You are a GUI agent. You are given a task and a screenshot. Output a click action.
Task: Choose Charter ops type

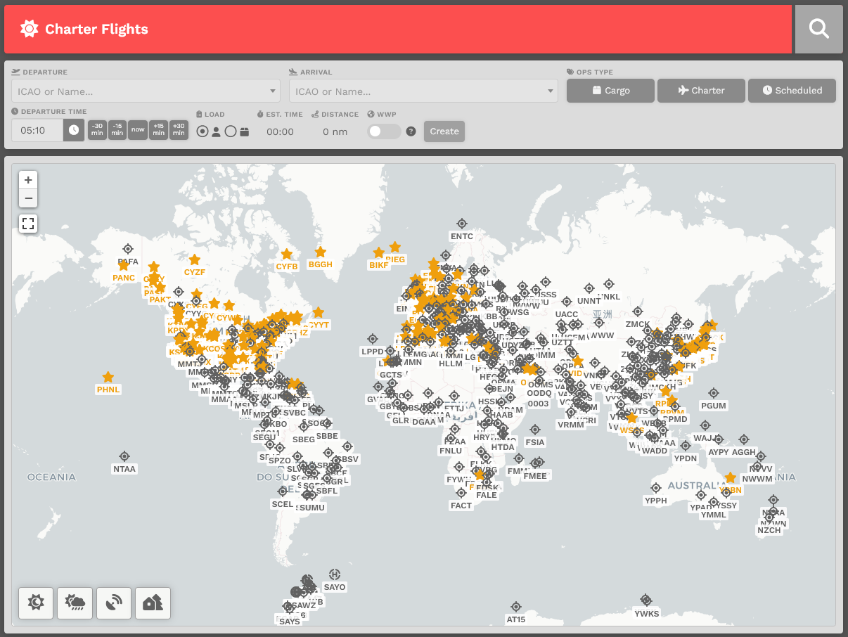tap(701, 91)
